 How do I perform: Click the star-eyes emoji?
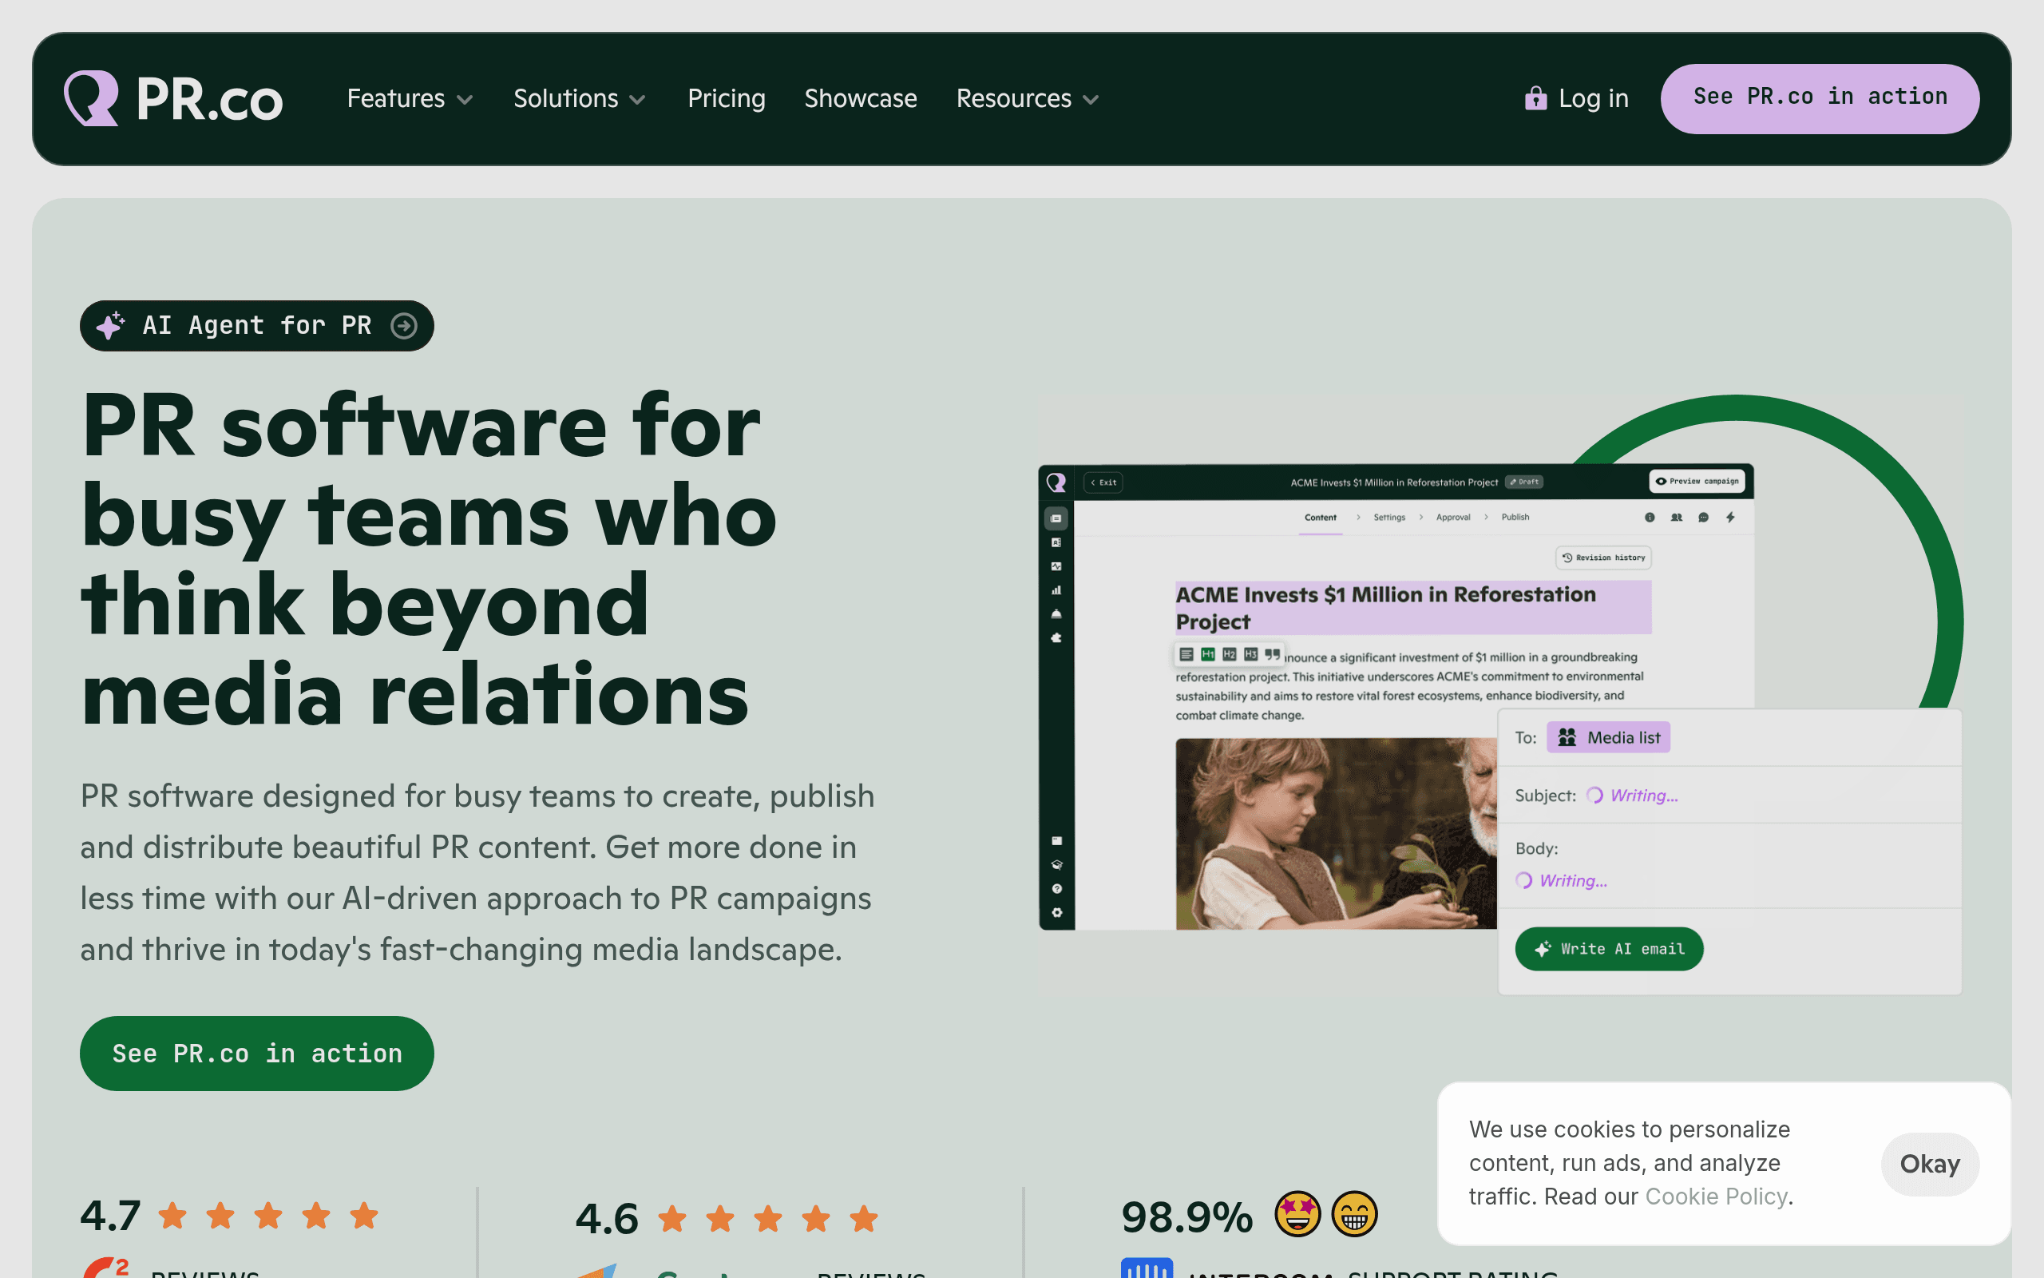click(x=1297, y=1215)
